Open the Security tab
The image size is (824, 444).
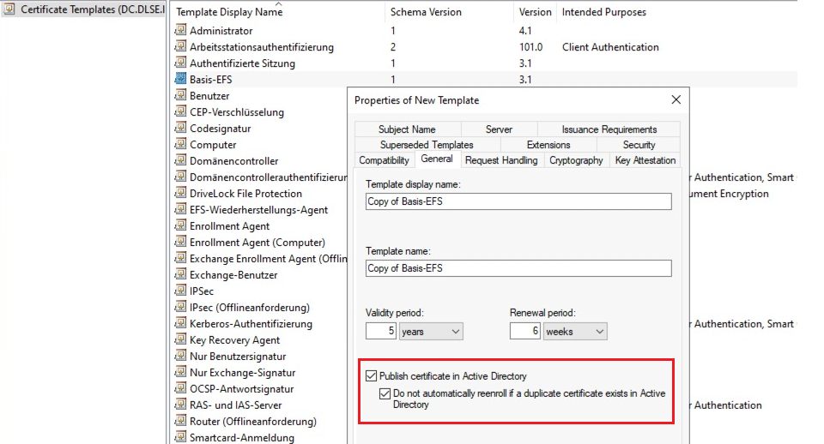639,145
